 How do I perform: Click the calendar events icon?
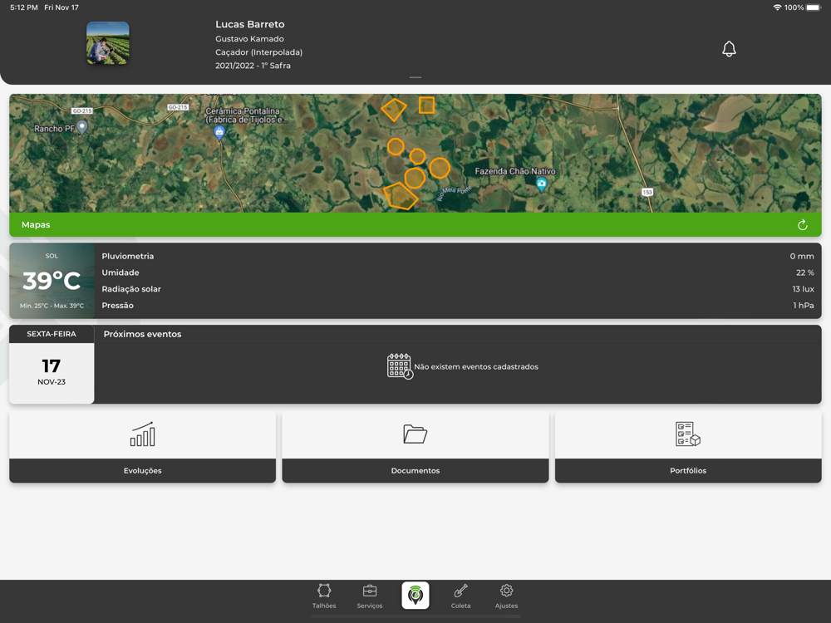tap(400, 366)
